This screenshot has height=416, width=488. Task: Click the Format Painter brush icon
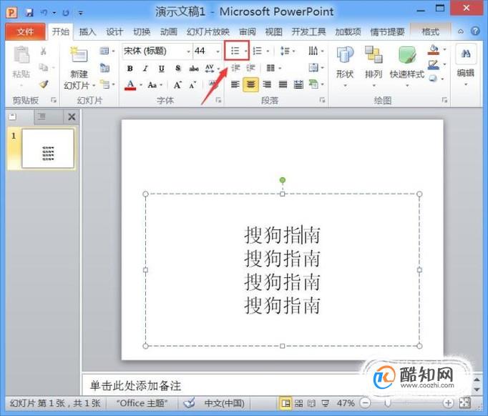[x=44, y=84]
